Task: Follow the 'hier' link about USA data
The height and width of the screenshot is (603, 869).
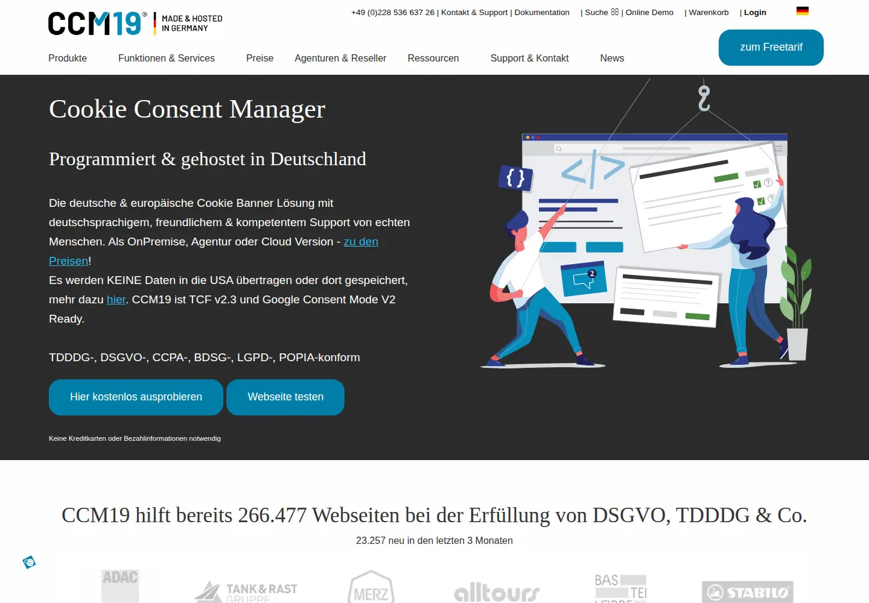Action: [x=116, y=300]
